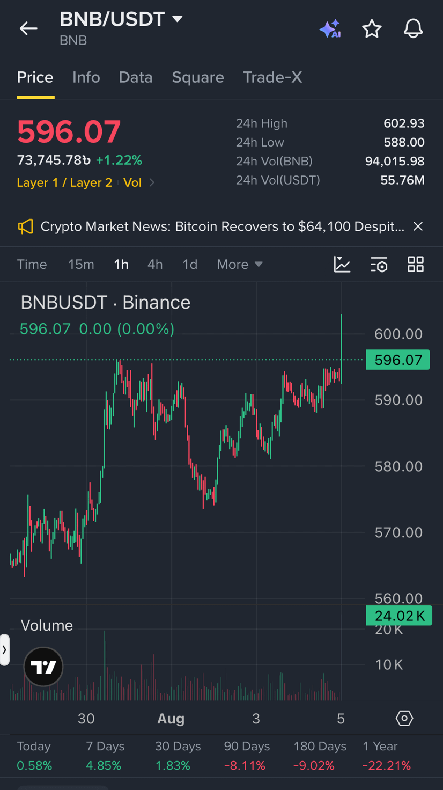Viewport: 443px width, 790px height.
Task: Tap the 73,745.78 converted price text
Action: [x=54, y=160]
